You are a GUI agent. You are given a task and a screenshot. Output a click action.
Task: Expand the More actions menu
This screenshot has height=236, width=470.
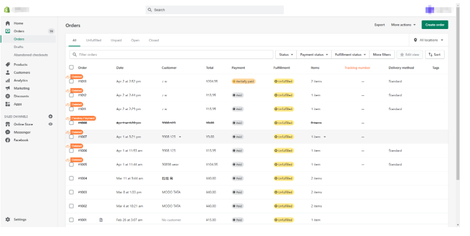(403, 25)
